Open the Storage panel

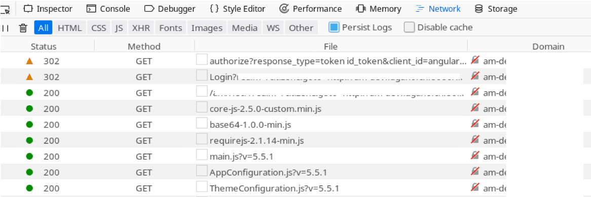pyautogui.click(x=496, y=9)
